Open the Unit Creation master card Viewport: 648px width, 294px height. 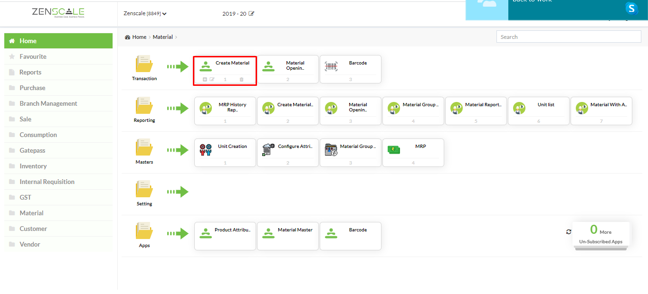tap(225, 153)
